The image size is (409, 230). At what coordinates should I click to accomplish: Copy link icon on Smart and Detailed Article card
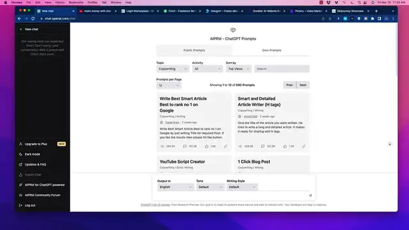coord(304,146)
